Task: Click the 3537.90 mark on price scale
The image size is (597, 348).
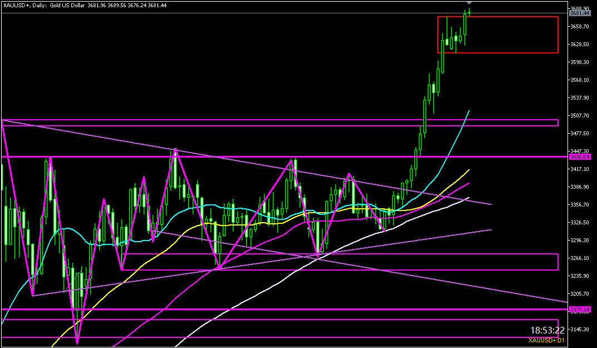Action: [x=580, y=98]
